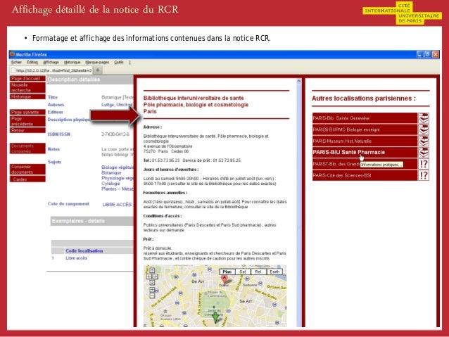Screen dimensions: 449x337
Task: Follow the subject link Cytologie
Action: pyautogui.click(x=110, y=184)
